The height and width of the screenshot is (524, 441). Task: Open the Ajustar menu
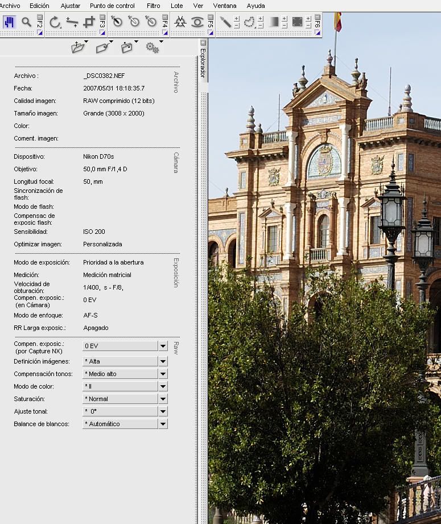70,6
